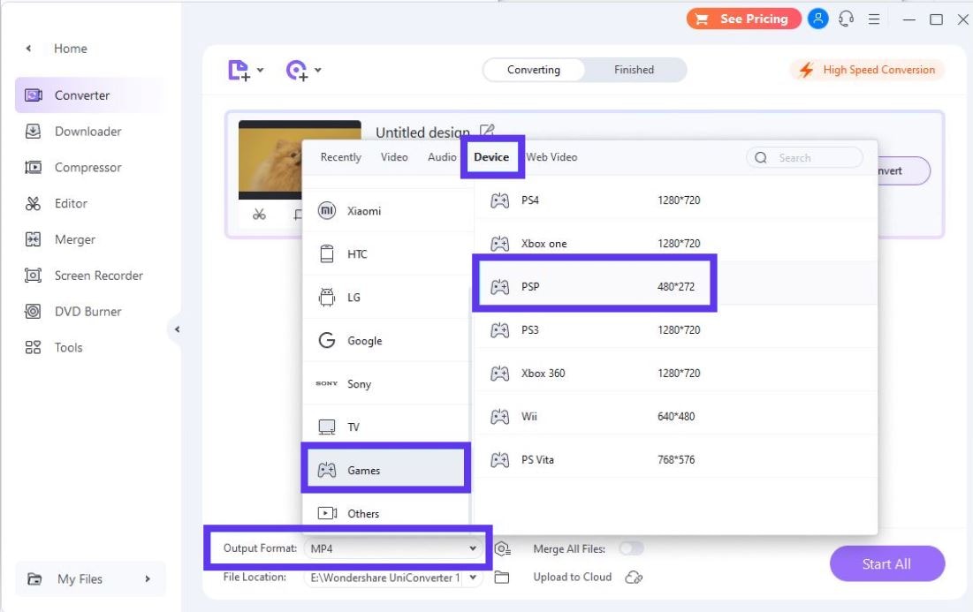Open output format settings gear icon
Viewport: 973px width, 612px height.
point(502,548)
